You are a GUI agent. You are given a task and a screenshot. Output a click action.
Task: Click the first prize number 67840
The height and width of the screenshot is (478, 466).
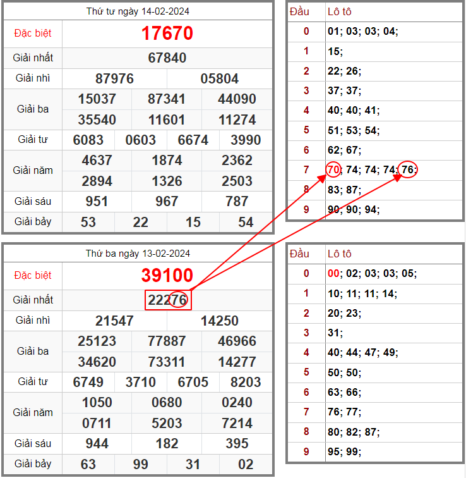point(167,58)
